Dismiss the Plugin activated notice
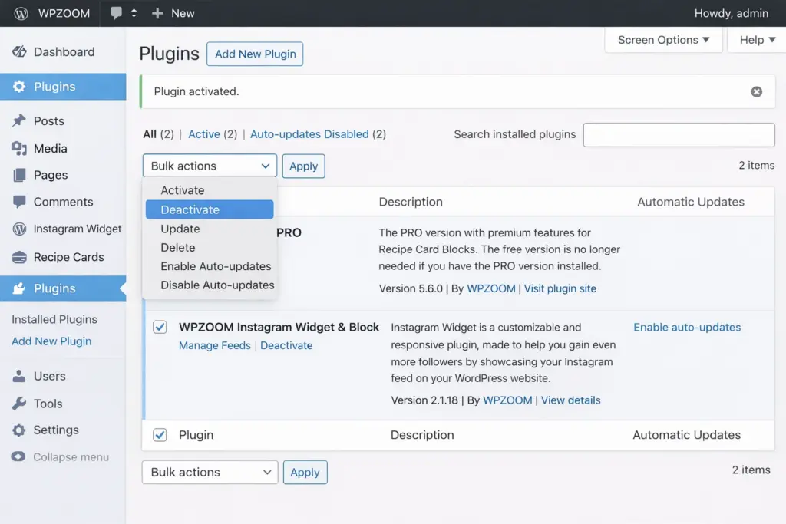This screenshot has height=524, width=786. (756, 92)
